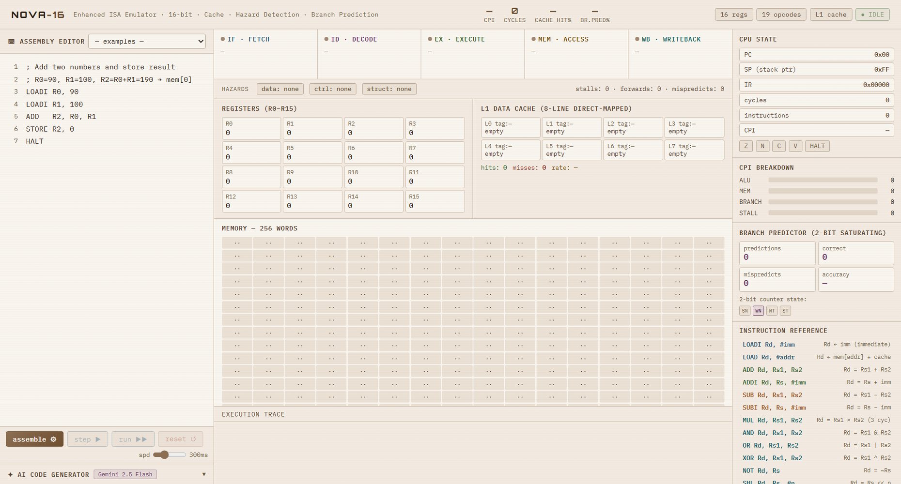Select the ID · DECODE pipeline stage
The height and width of the screenshot is (484, 901).
click(369, 54)
